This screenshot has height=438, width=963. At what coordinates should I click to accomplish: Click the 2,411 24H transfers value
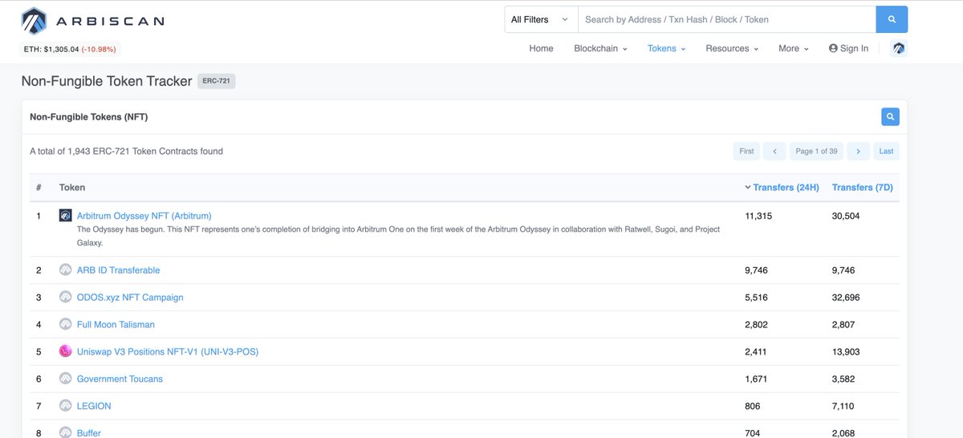pos(756,352)
